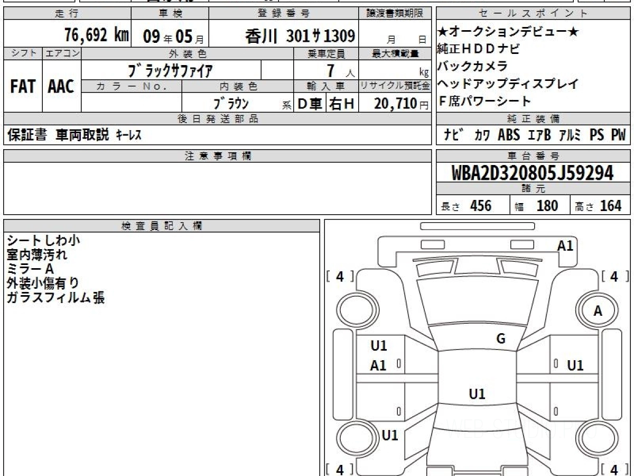Click the セールスポイント heading
Image resolution: width=634 pixels, height=476 pixels.
(534, 14)
